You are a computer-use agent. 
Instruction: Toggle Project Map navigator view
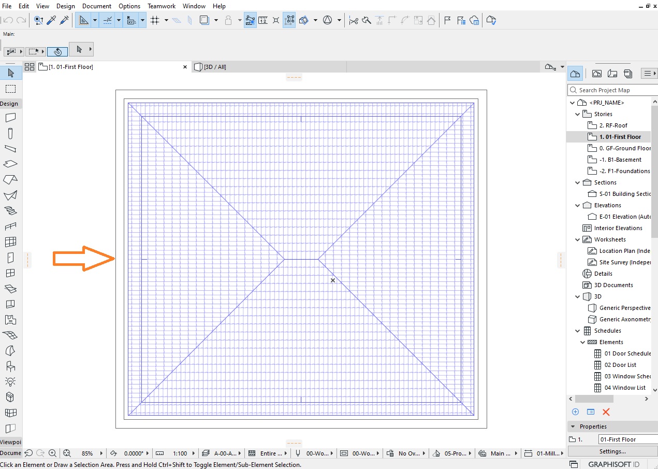click(575, 74)
